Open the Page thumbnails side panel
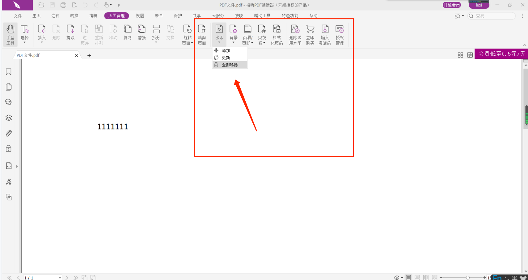The height and width of the screenshot is (280, 528). pyautogui.click(x=9, y=87)
